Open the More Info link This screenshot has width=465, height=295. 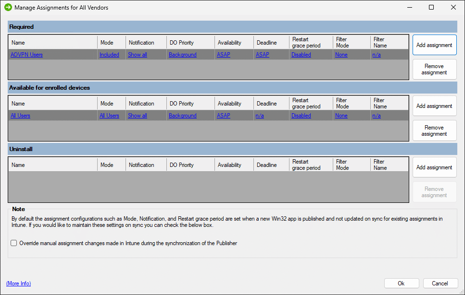(18, 283)
